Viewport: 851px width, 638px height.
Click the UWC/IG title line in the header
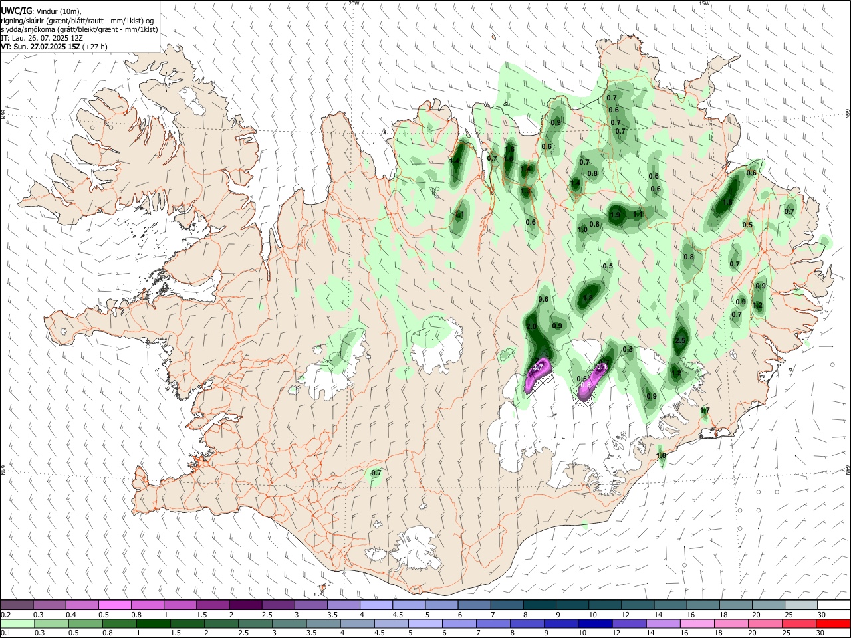tap(41, 11)
